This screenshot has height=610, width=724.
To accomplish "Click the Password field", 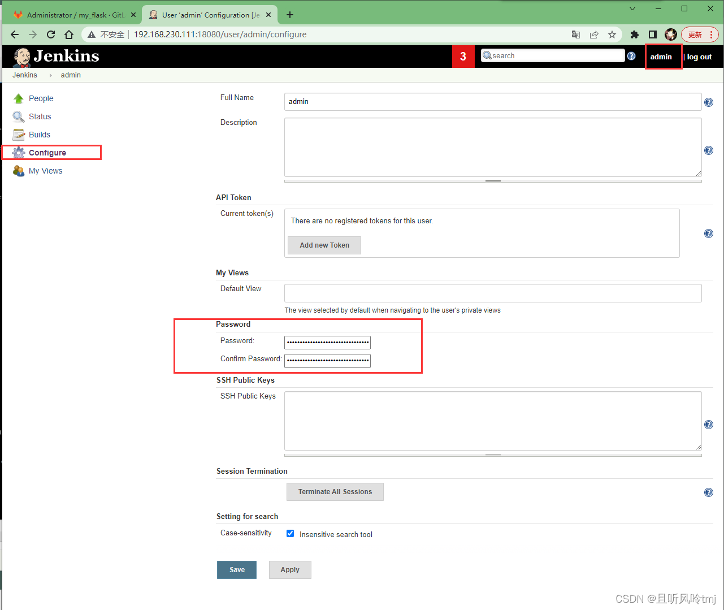I will pos(327,342).
